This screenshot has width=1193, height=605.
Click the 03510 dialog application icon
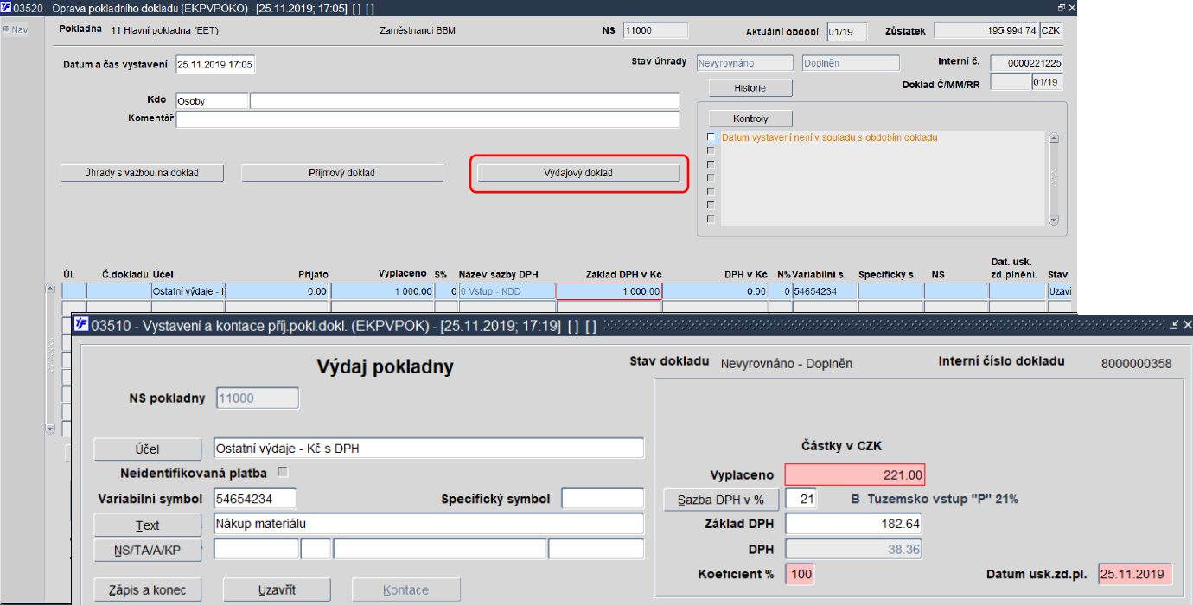tap(81, 324)
